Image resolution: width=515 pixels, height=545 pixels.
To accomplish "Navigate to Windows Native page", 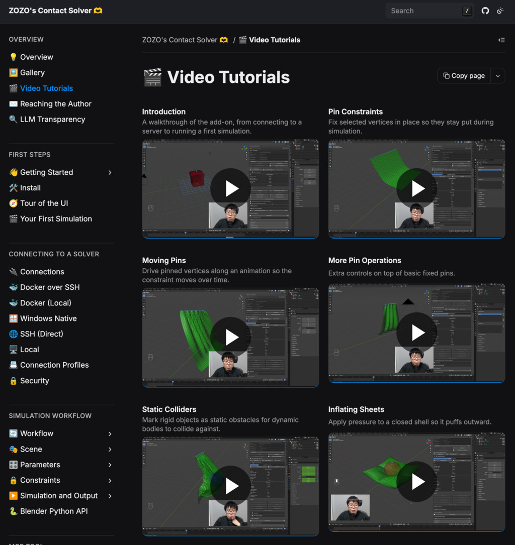I will [x=48, y=318].
